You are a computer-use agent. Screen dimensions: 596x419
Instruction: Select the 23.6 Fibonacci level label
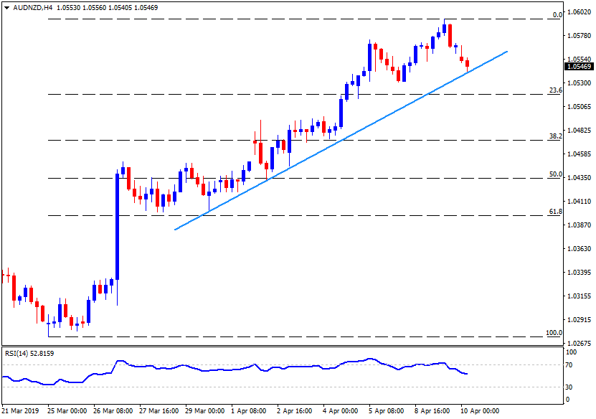[554, 90]
